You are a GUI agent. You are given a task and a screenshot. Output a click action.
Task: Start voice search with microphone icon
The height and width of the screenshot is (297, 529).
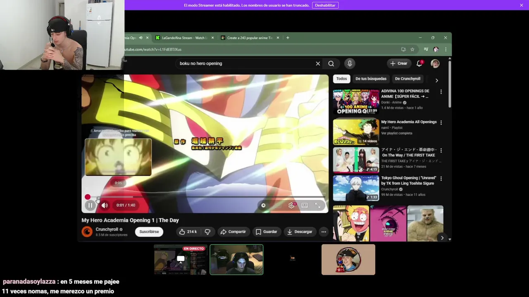click(350, 64)
